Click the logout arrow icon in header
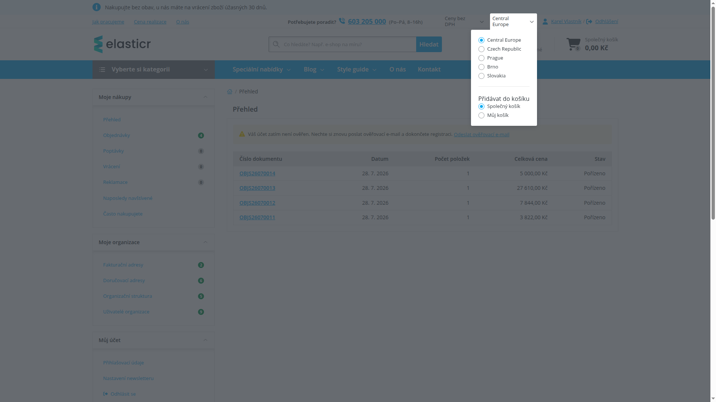The image size is (716, 402). coord(589,22)
